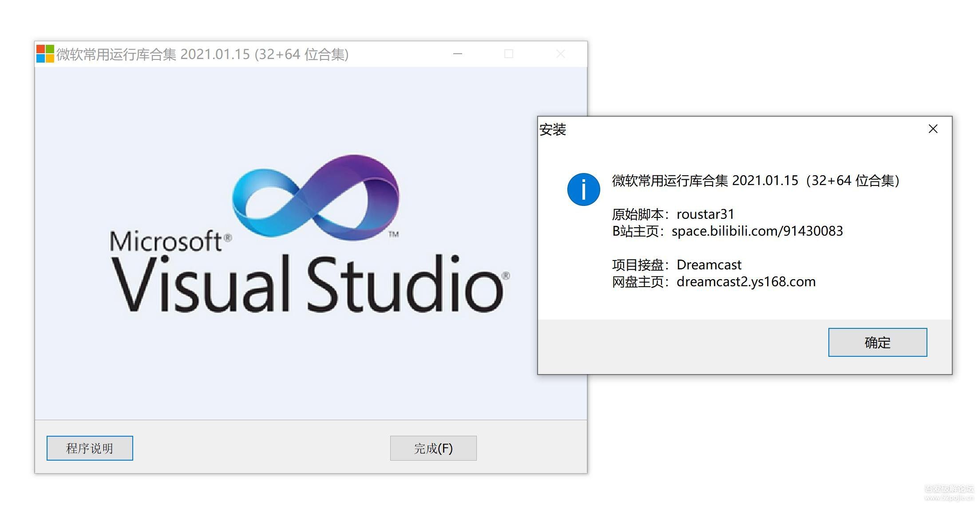Click the Dreamcast name in the dialog
Image resolution: width=978 pixels, height=505 pixels.
(709, 265)
